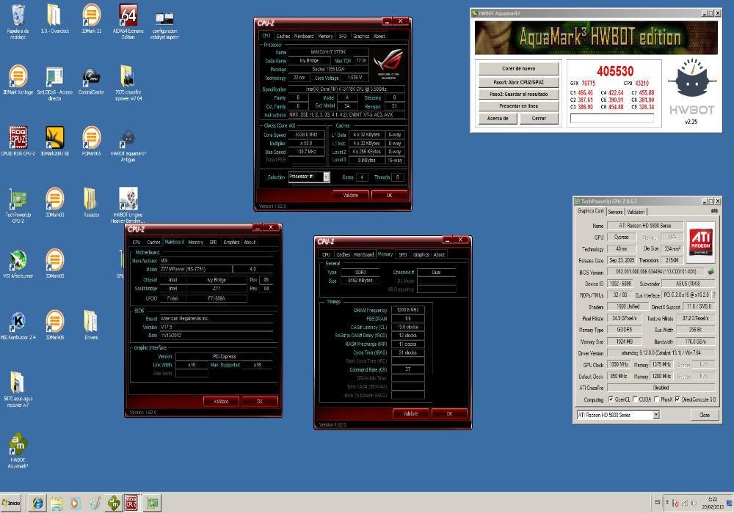This screenshot has width=734, height=513.
Task: Click the Close button in GPU-Z
Action: 705,415
